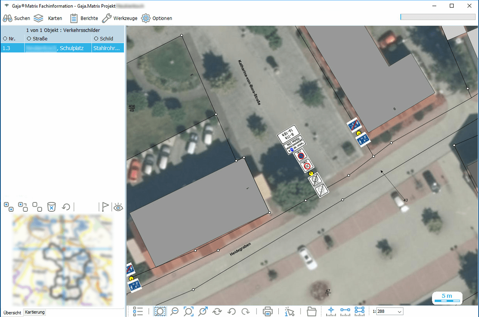This screenshot has width=479, height=317.
Task: Open the Berichte menu
Action: tap(84, 18)
